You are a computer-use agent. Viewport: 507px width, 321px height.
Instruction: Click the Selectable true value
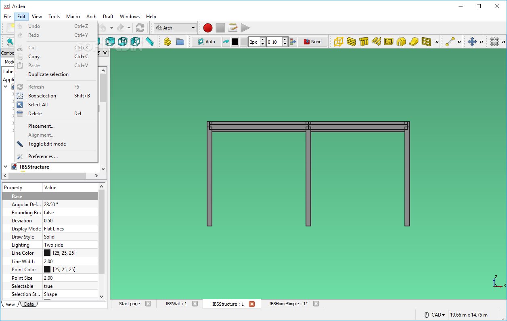coord(70,286)
